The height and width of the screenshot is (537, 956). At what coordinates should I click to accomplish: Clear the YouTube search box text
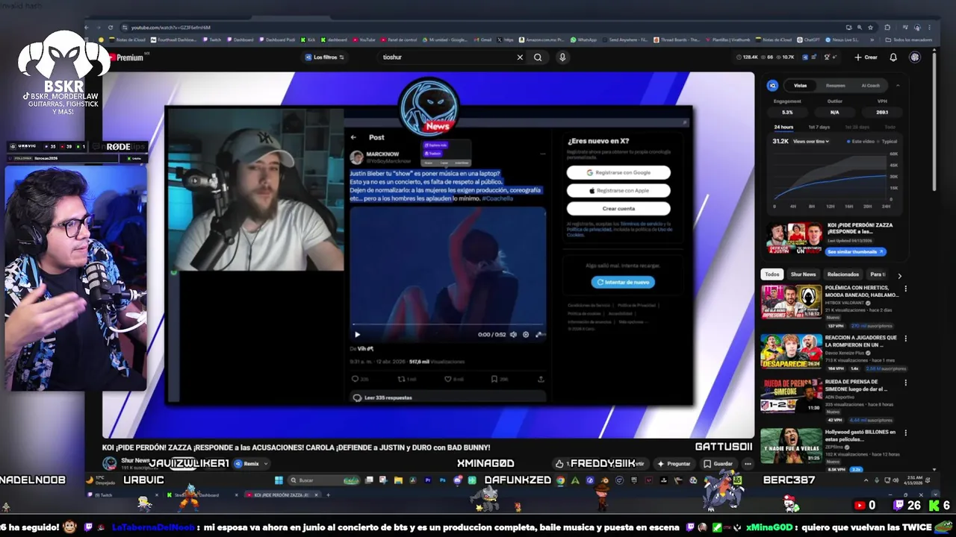pyautogui.click(x=520, y=57)
